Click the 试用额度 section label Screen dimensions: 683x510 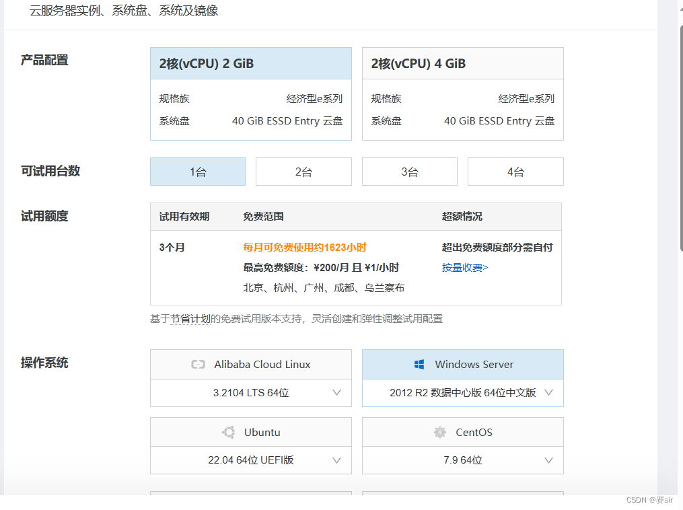point(44,216)
